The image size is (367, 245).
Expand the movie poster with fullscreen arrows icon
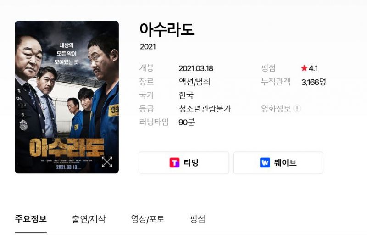pos(107,162)
